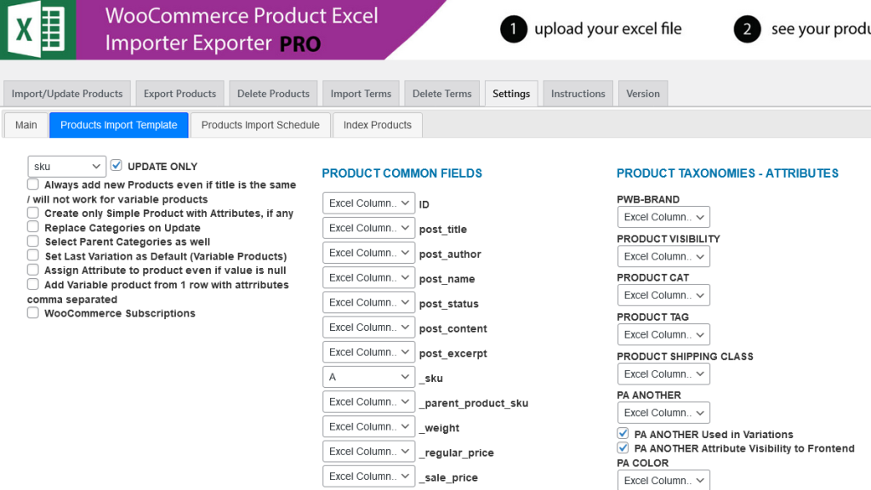The width and height of the screenshot is (871, 490).
Task: Open the Delete Terms tab
Action: [x=442, y=94]
